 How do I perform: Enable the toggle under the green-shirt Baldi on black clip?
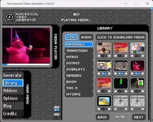click(x=121, y=91)
